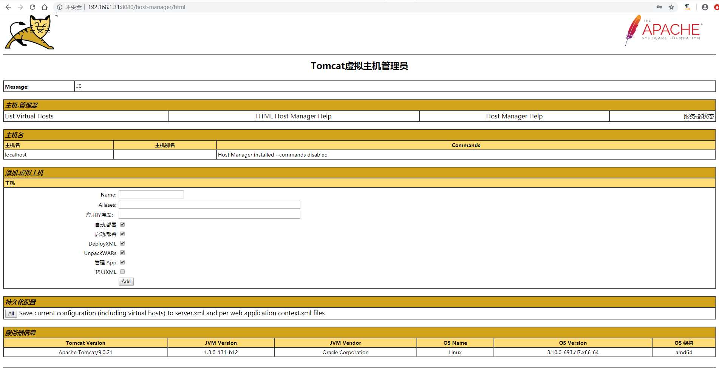Open the browser profile avatar
Screen dimensions: 719x370
click(x=705, y=7)
